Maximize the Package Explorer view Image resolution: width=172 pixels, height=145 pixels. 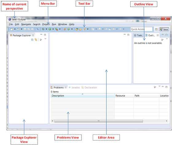click(x=45, y=35)
